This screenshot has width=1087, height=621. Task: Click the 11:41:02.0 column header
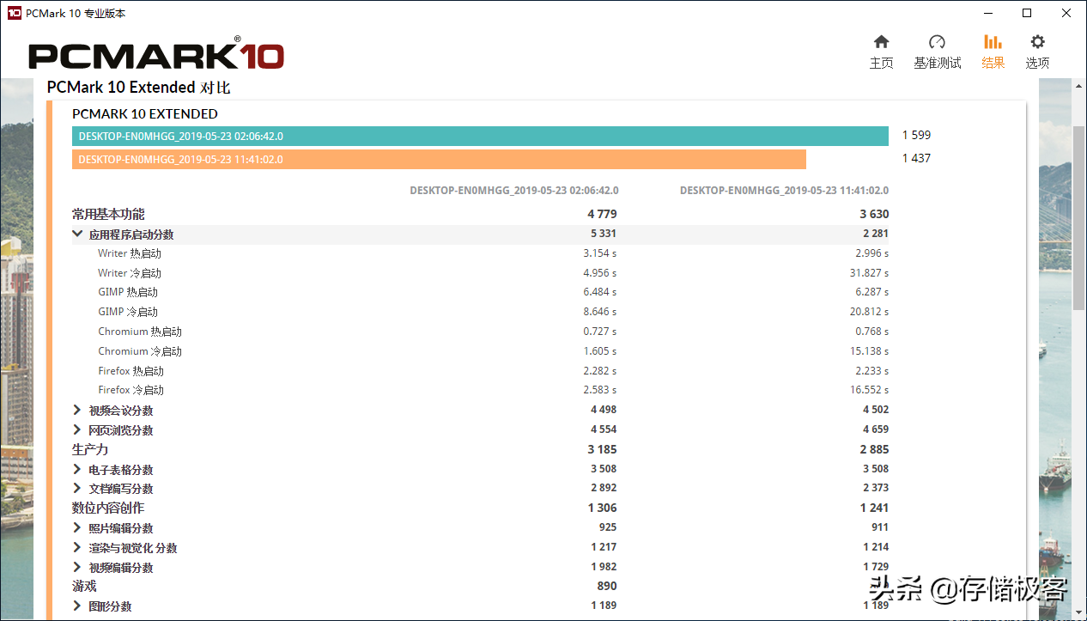tap(784, 191)
